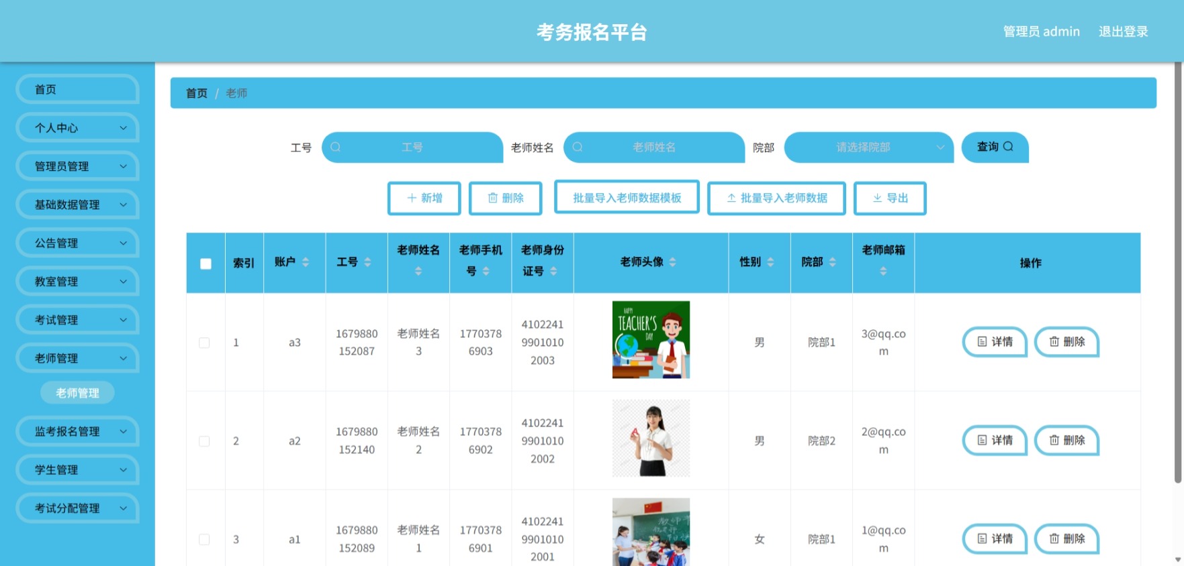This screenshot has height=566, width=1184.
Task: Sort by 老师邮箱 column arrows
Action: point(883,271)
